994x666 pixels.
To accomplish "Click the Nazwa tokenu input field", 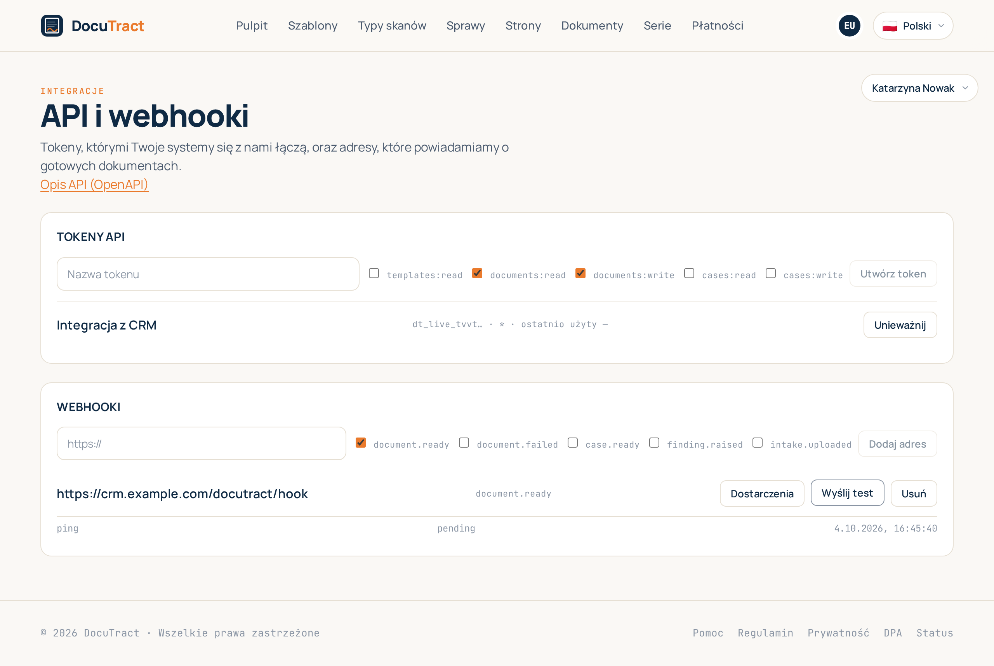I will pyautogui.click(x=208, y=274).
